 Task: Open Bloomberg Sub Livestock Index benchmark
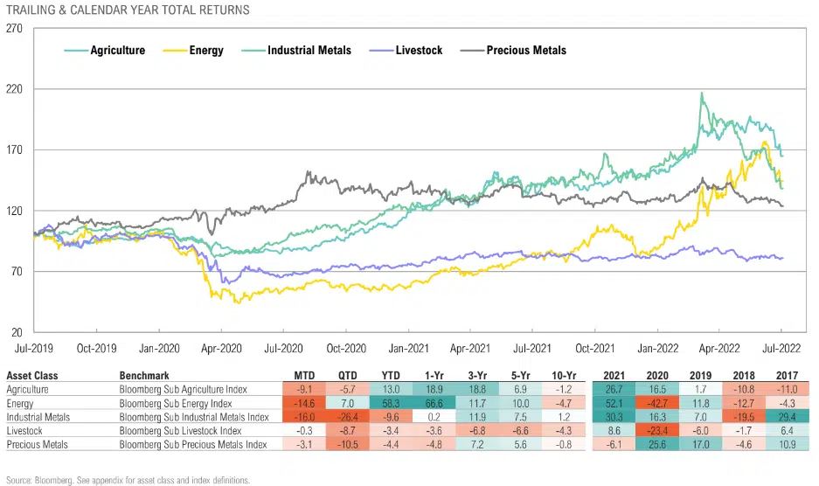(177, 430)
